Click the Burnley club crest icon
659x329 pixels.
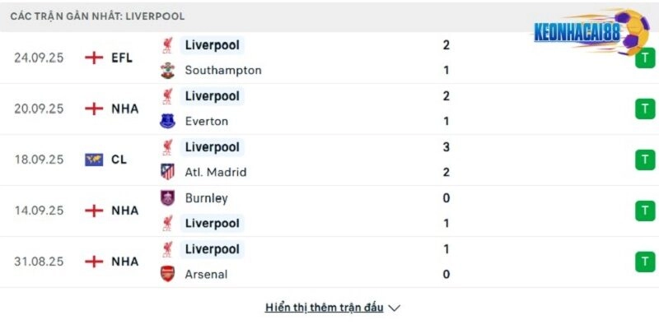(x=168, y=198)
